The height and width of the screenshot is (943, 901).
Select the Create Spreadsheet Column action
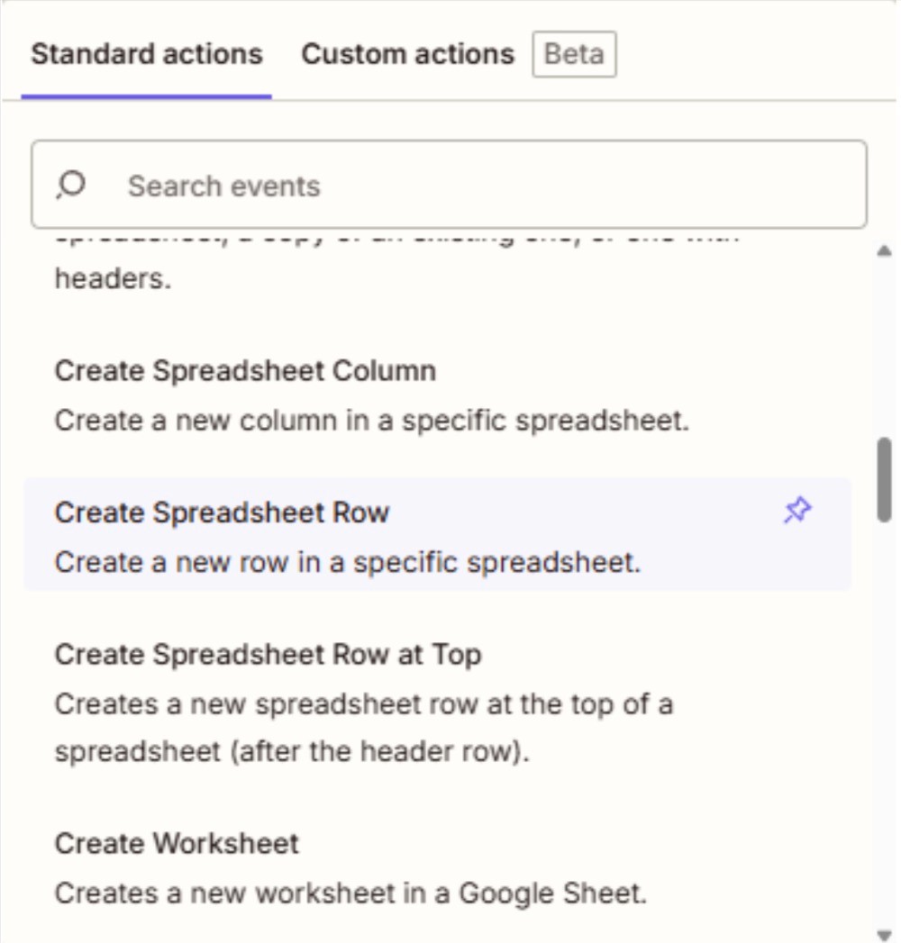tap(245, 371)
